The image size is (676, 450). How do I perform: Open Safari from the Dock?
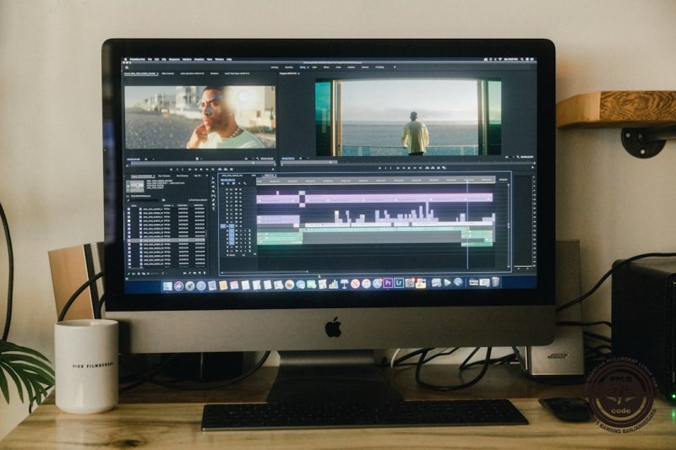click(201, 285)
